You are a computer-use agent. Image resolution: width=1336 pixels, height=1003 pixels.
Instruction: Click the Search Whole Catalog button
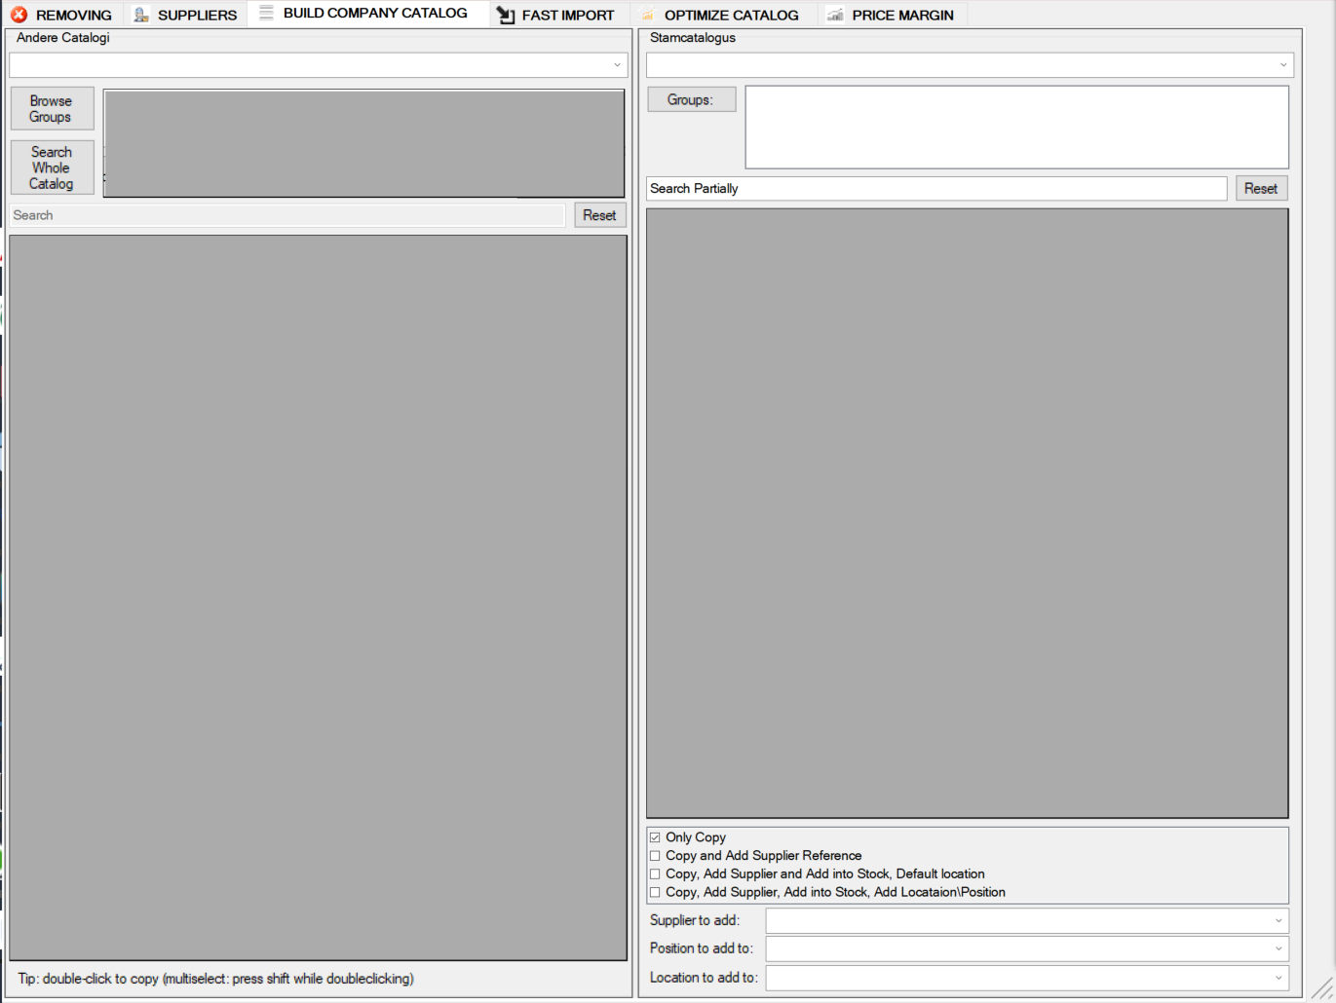(x=53, y=167)
